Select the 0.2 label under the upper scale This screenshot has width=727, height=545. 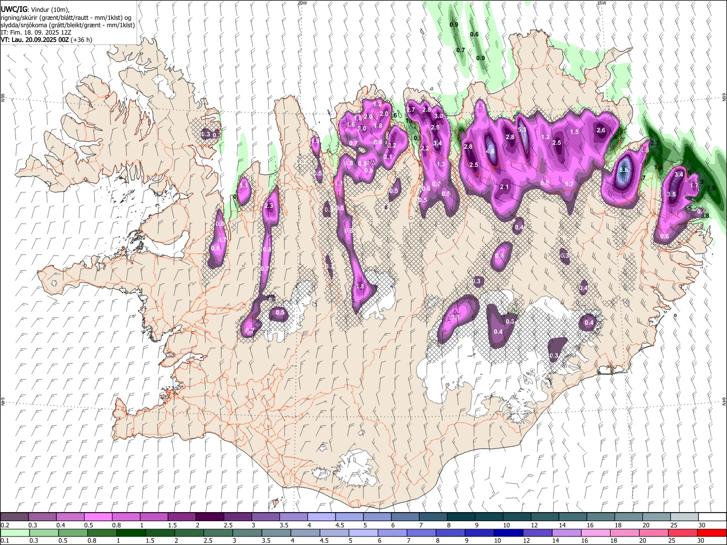tap(5, 525)
